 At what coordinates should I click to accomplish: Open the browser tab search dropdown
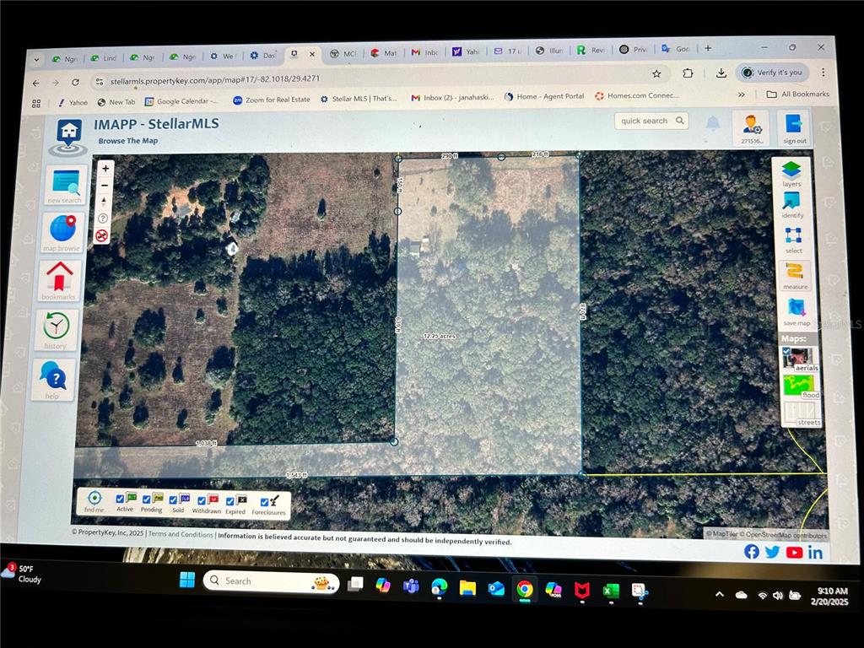pos(36,59)
